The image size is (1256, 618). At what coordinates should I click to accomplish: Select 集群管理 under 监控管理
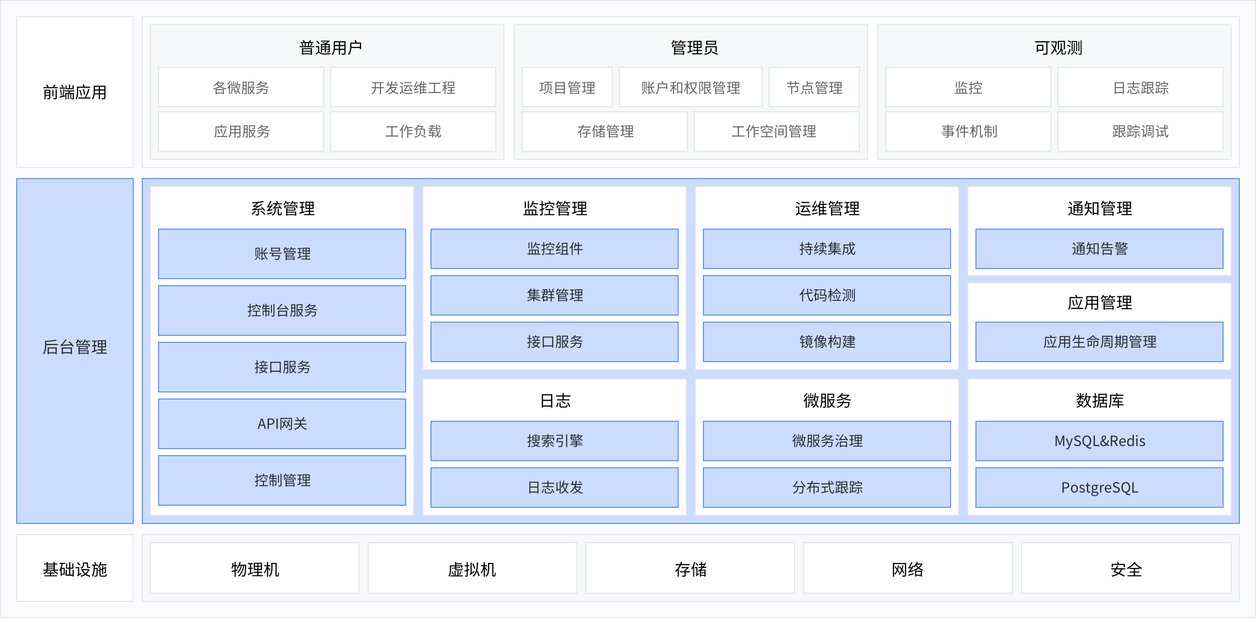pyautogui.click(x=554, y=295)
